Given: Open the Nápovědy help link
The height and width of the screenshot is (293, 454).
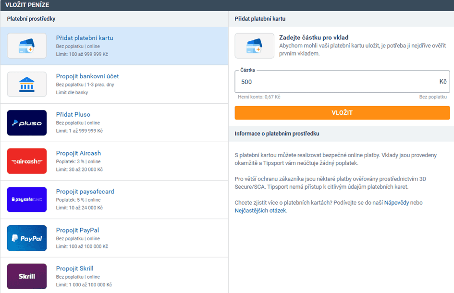Looking at the screenshot, I should point(396,203).
